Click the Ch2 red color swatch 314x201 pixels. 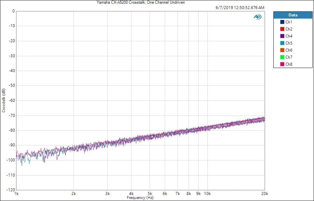point(282,29)
